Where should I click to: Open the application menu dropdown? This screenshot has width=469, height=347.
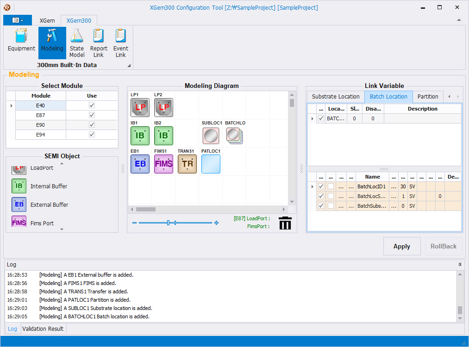point(18,20)
